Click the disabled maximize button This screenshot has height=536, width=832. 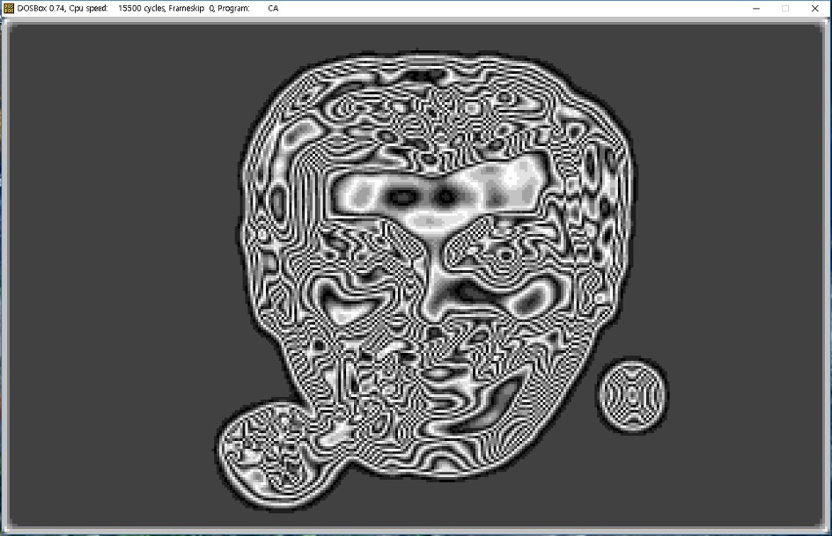point(785,9)
